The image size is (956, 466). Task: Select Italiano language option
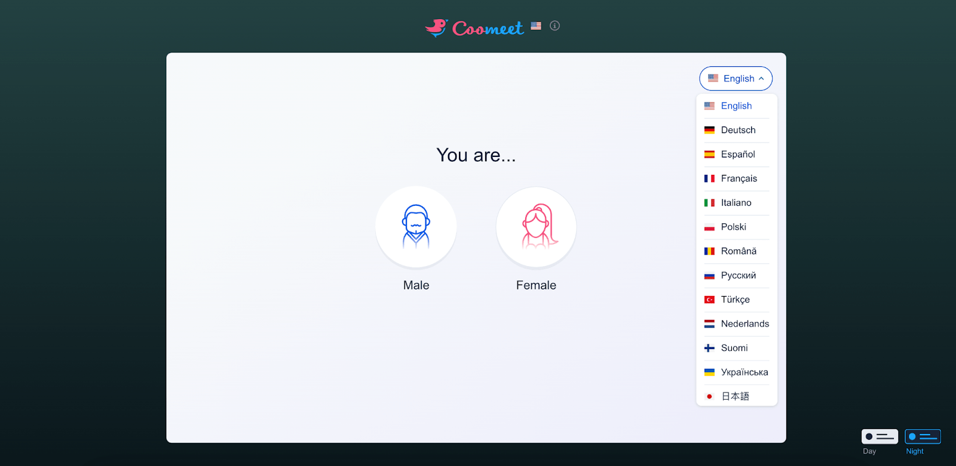[736, 203]
